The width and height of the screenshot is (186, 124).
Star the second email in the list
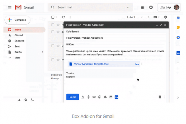click(x=58, y=32)
